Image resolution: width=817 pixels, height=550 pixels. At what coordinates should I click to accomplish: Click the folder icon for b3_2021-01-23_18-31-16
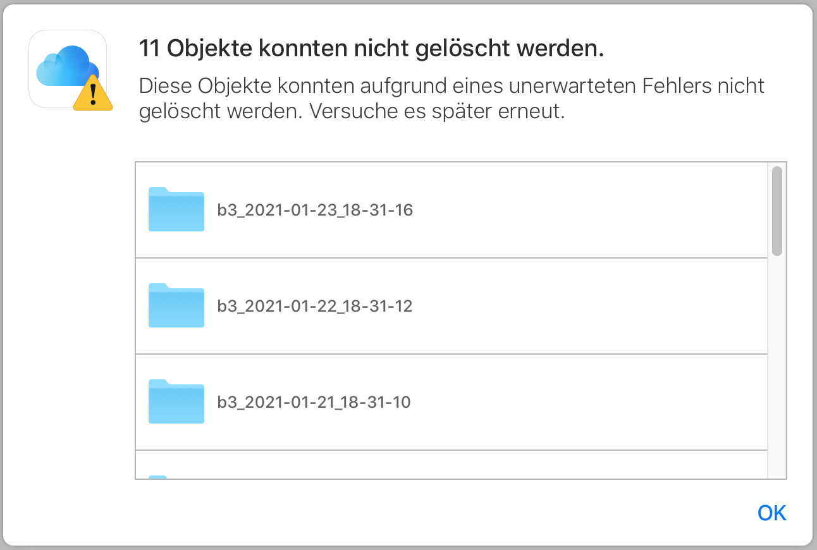coord(176,209)
